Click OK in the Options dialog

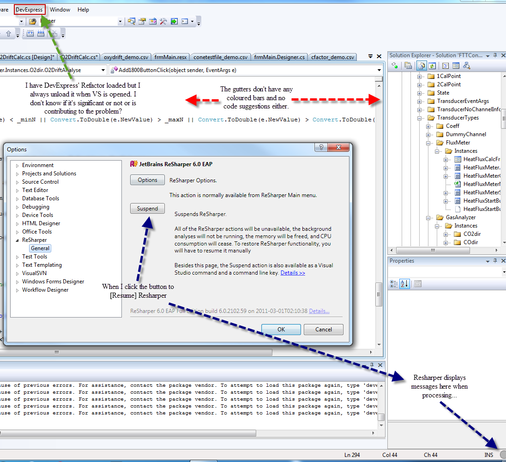(281, 330)
